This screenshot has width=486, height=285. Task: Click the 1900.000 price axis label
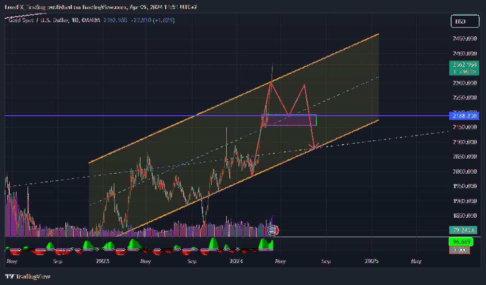coord(465,201)
